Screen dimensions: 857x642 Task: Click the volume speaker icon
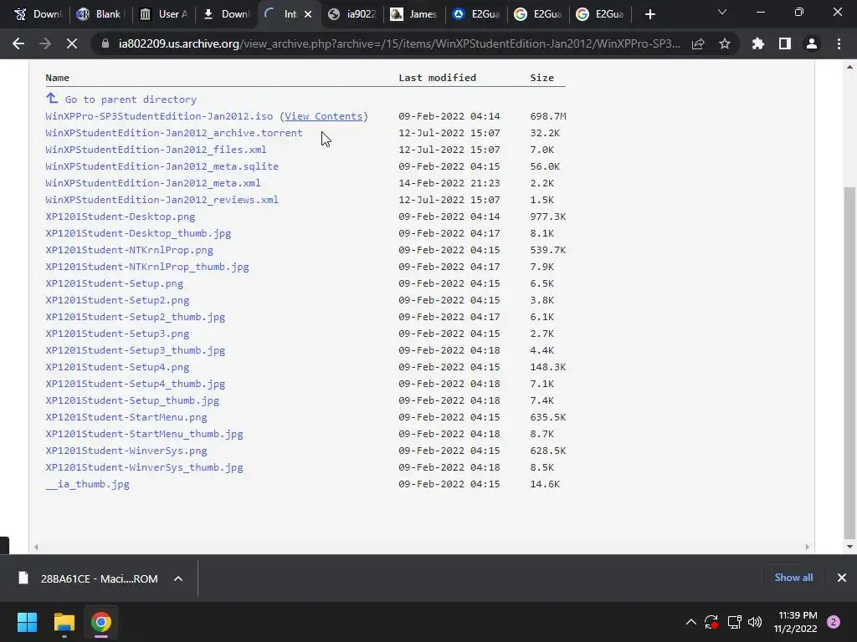[755, 622]
